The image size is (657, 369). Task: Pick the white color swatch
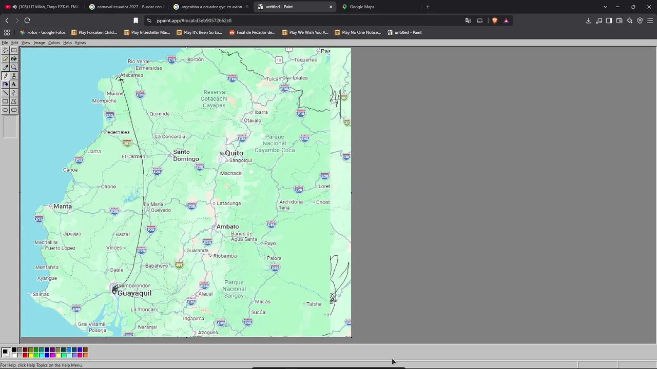[x=14, y=355]
